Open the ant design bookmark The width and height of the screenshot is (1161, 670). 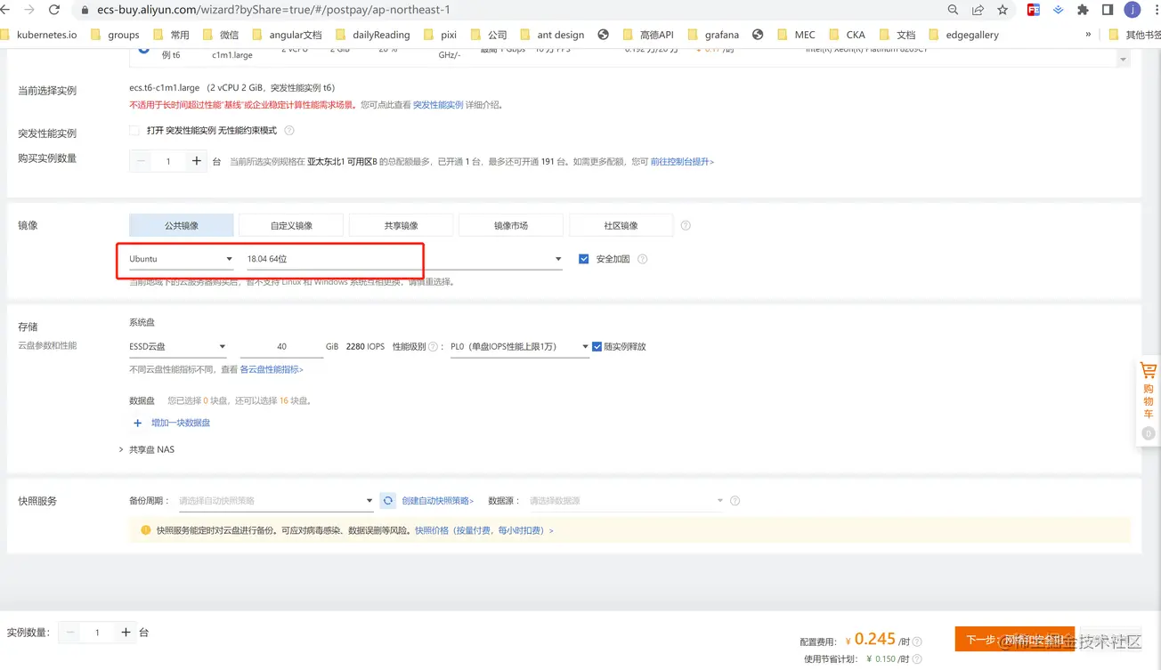(552, 35)
